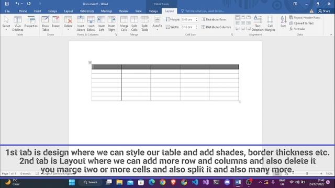Click the Width spinner arrows
335x188 pixels.
pos(196,27)
